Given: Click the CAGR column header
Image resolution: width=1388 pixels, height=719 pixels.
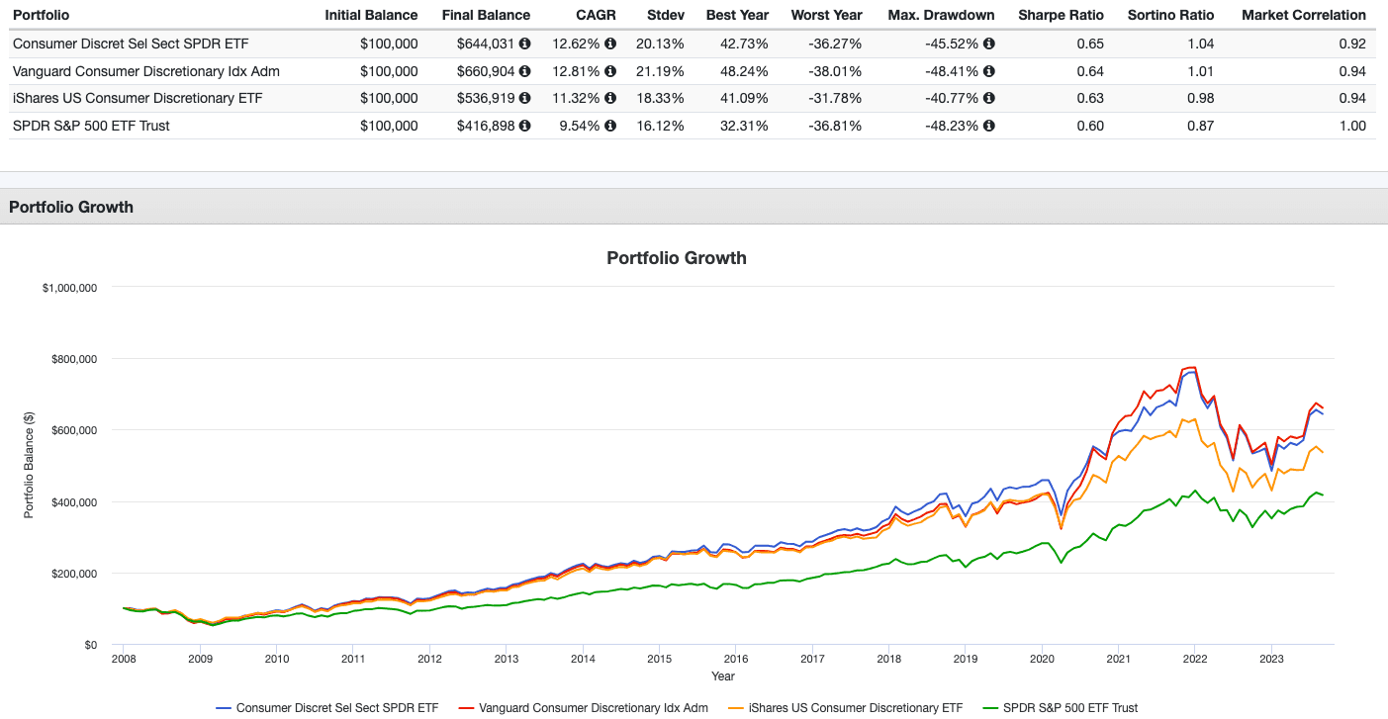Looking at the screenshot, I should coord(598,15).
